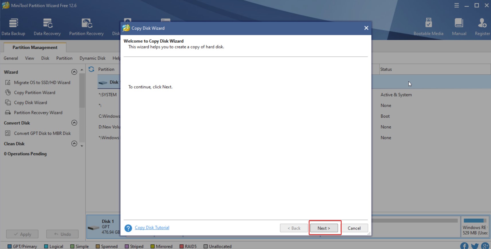Screen dimensions: 491x249
Task: Click the 'Boot' status cell
Action: pos(385,116)
